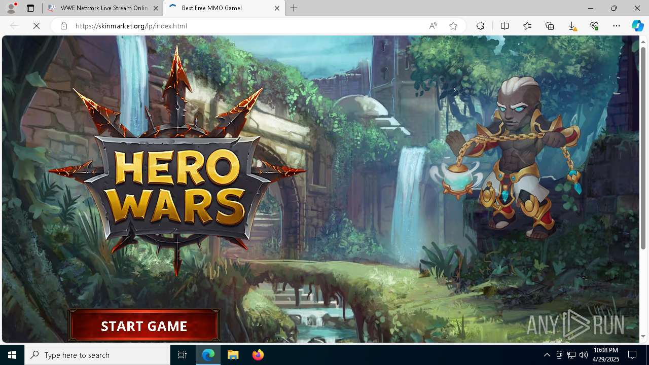649x365 pixels.
Task: Open the volume control tray icon
Action: [x=583, y=355]
